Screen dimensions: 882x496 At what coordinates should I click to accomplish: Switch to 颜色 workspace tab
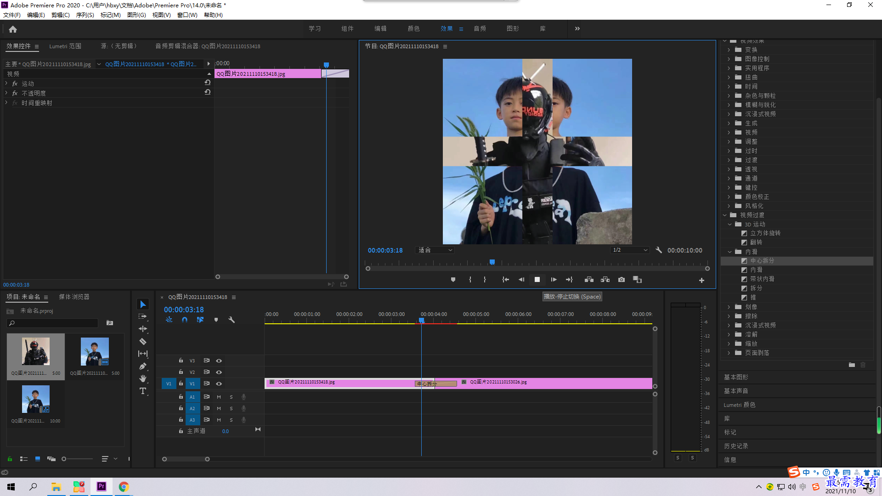413,28
